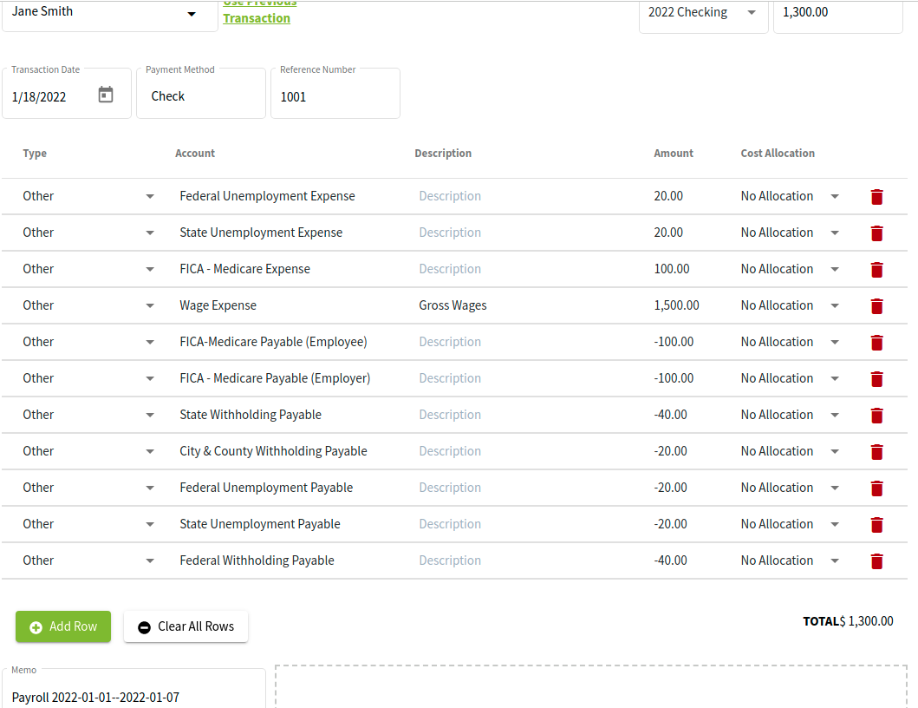The width and height of the screenshot is (918, 708).
Task: Open Type dropdown for Federal Withholding Payable
Action: click(150, 560)
